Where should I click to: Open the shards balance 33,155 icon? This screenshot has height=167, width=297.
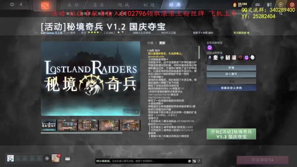pos(235,5)
